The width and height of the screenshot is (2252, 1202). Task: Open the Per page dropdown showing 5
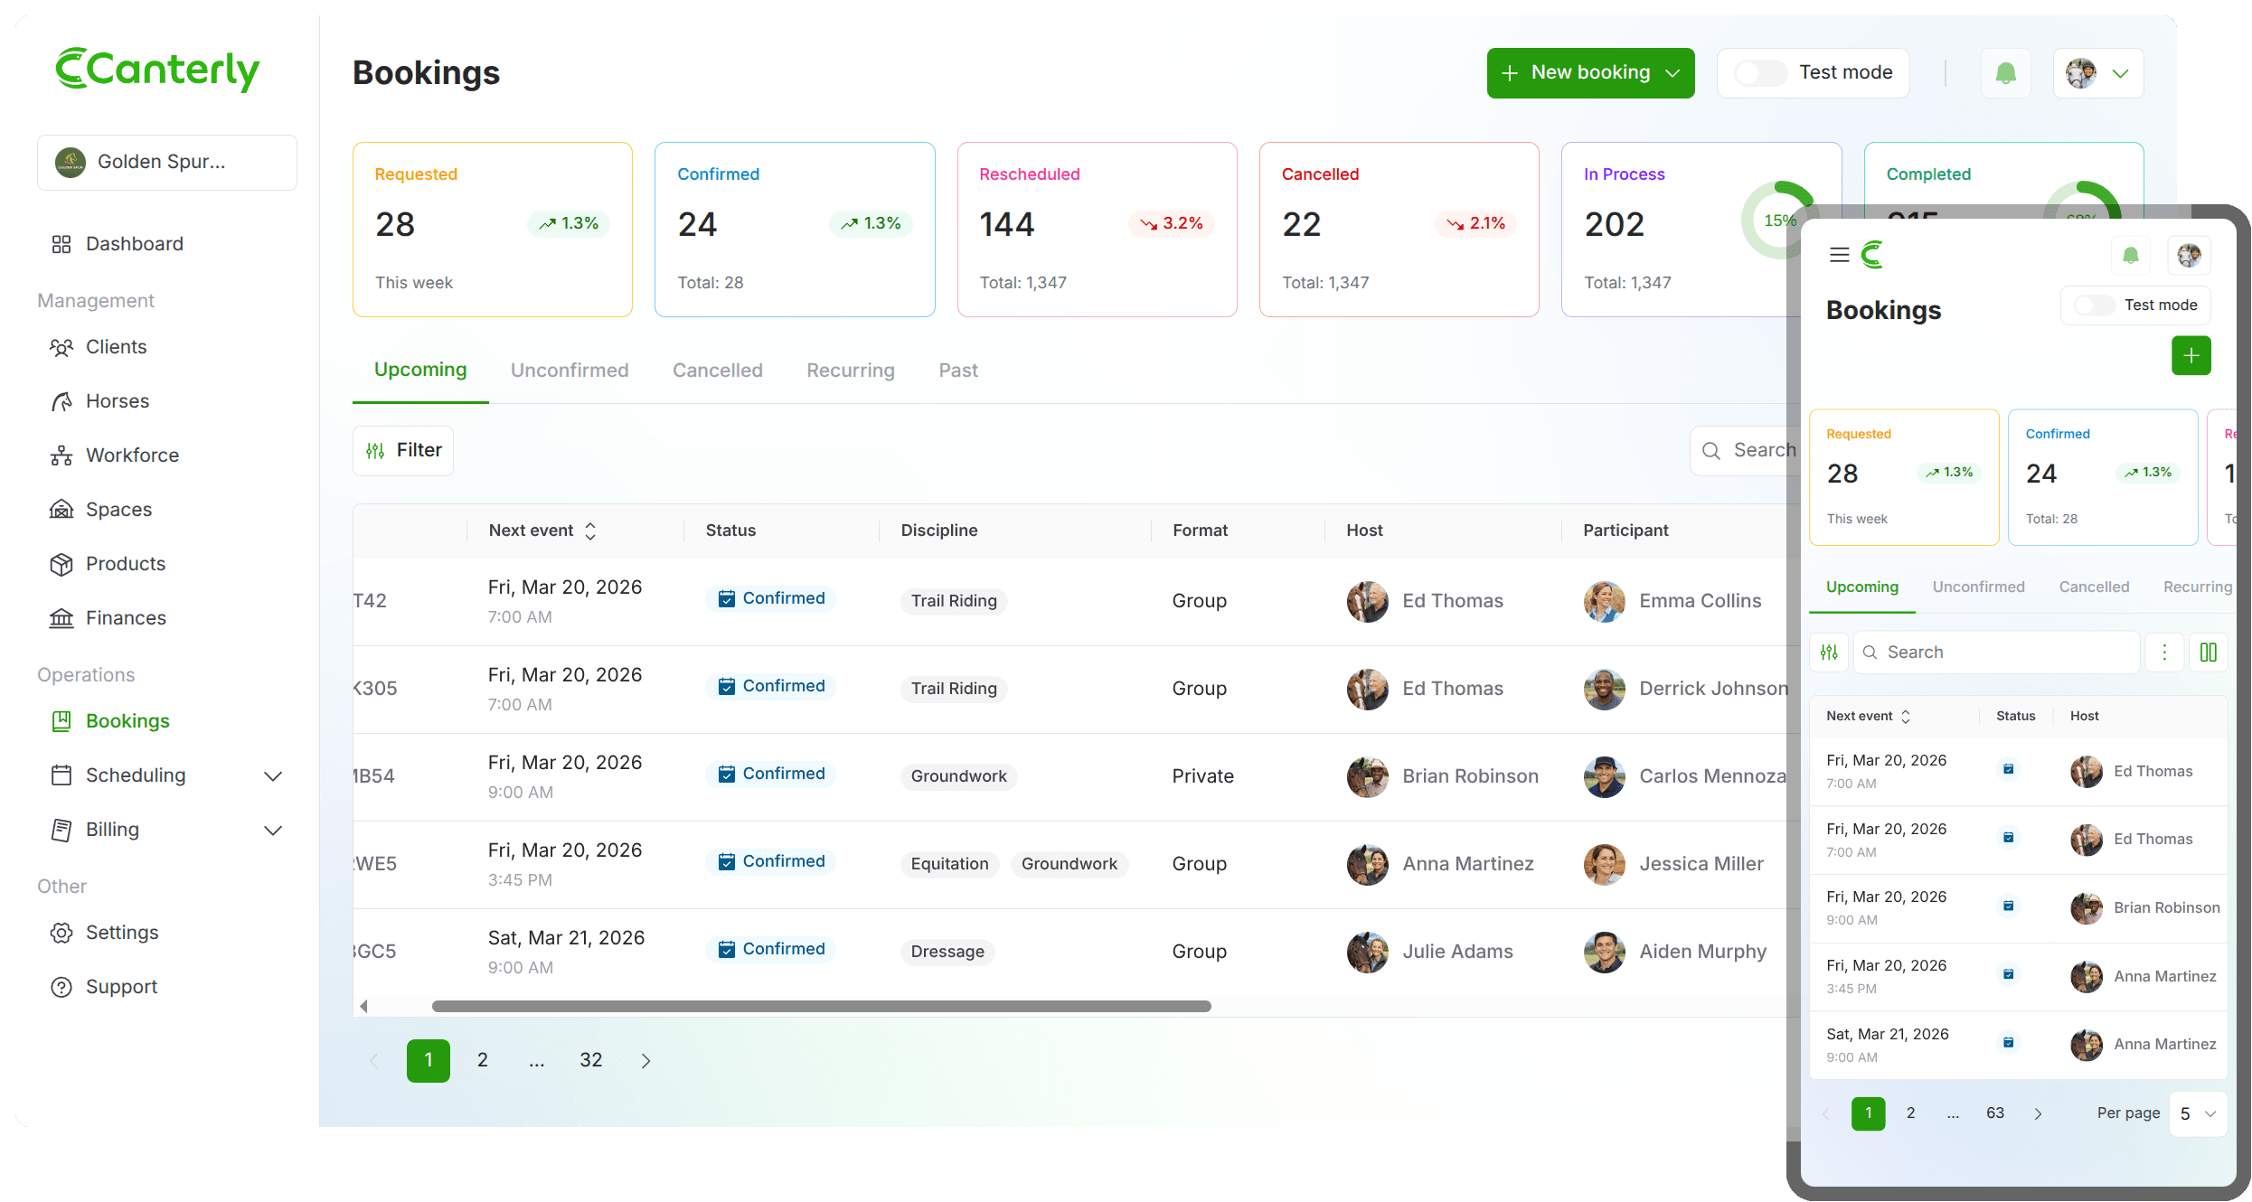(x=2198, y=1113)
